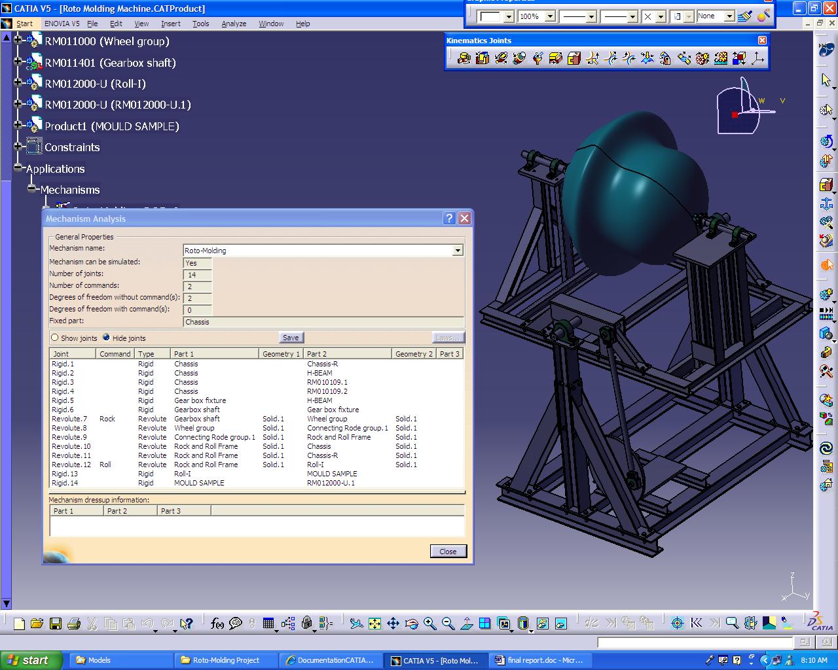The image size is (838, 670).
Task: Open the ENOVIA V5 menu
Action: pyautogui.click(x=62, y=24)
